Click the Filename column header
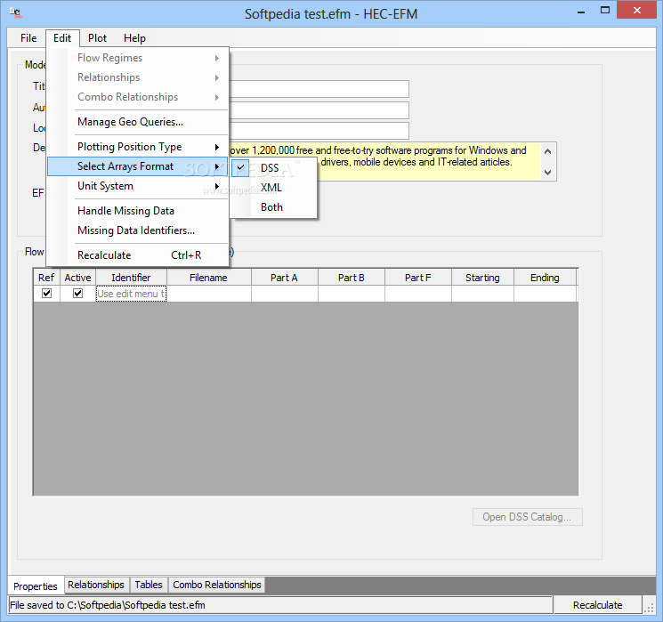Viewport: 663px width, 622px height. coord(209,278)
